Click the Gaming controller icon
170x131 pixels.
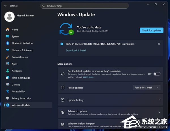coord(8,84)
